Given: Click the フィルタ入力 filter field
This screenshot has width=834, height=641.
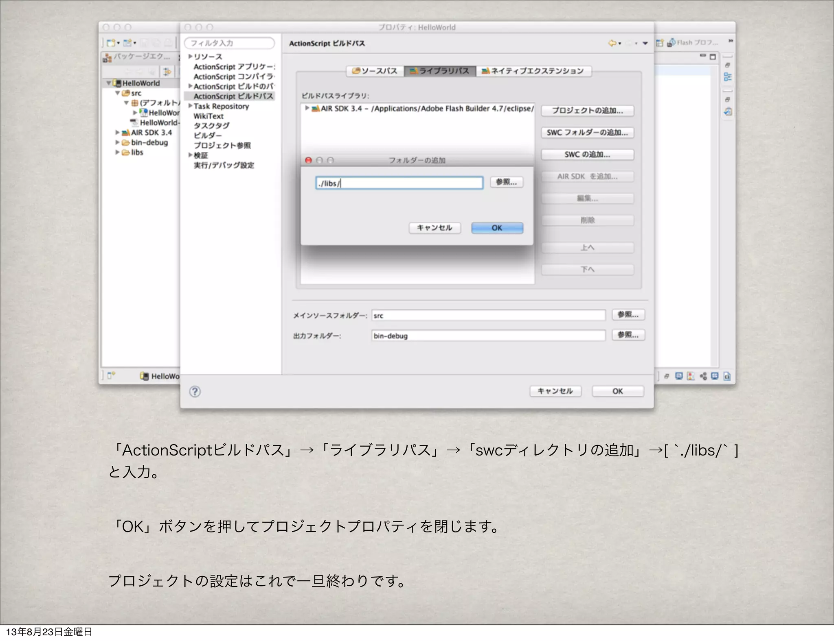Looking at the screenshot, I should tap(229, 43).
